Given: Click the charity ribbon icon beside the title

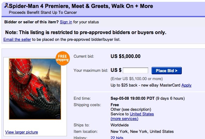Looking at the screenshot, I should (6, 6).
